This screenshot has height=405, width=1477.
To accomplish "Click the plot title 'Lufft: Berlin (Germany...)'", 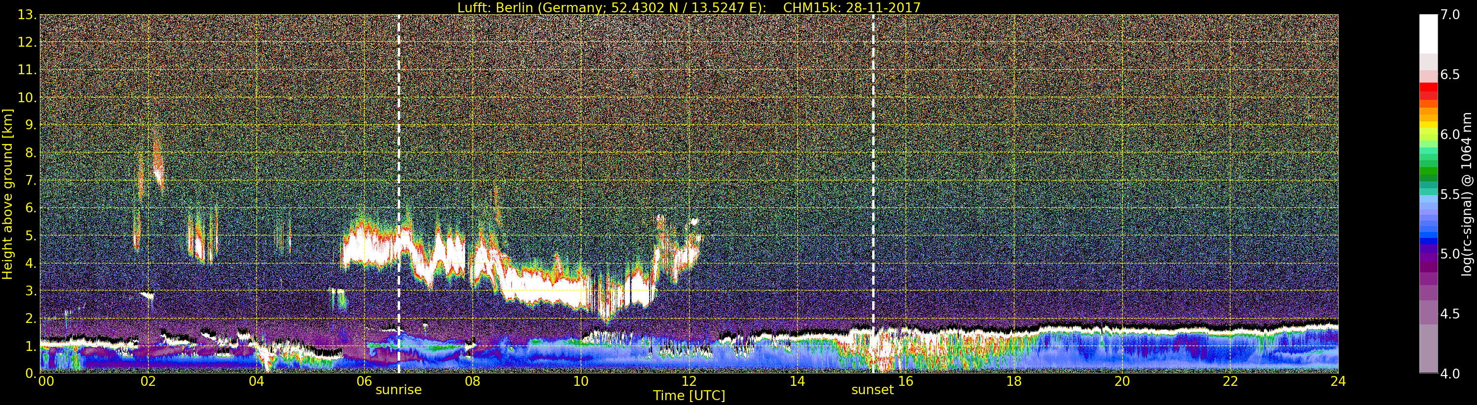I will (689, 7).
